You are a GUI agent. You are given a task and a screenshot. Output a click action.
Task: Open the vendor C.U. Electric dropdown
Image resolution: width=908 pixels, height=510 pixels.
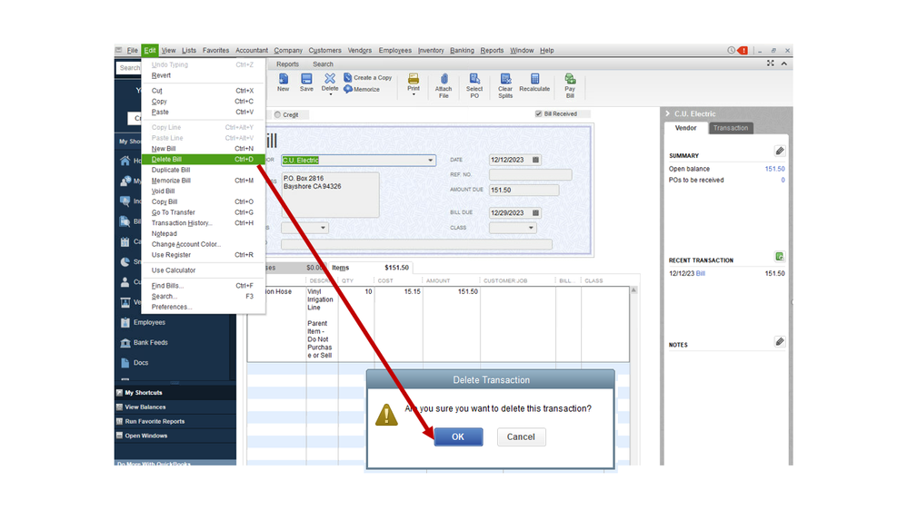[x=430, y=161]
